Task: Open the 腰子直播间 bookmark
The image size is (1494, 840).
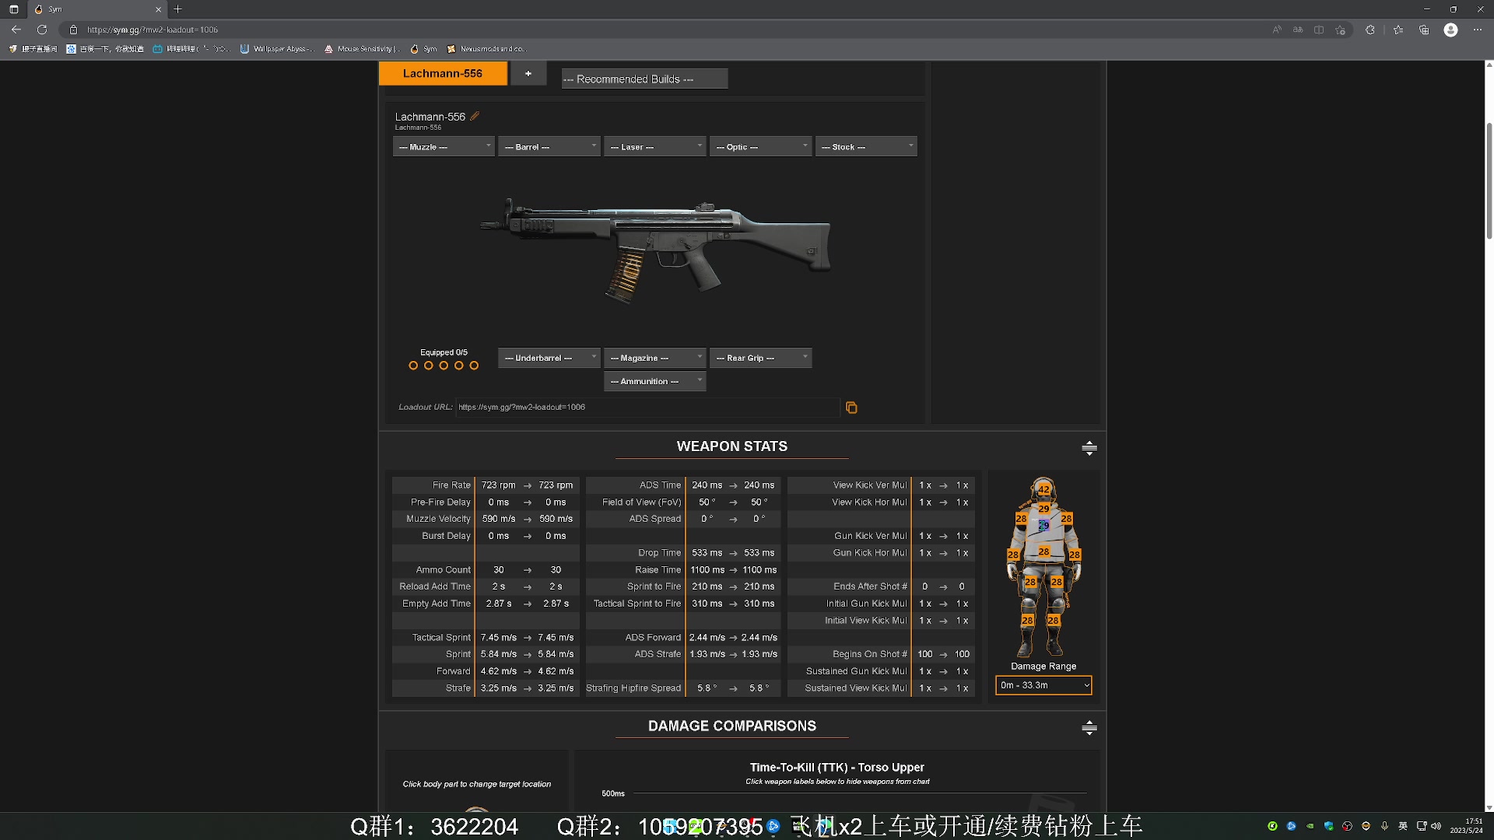Action: [x=33, y=49]
